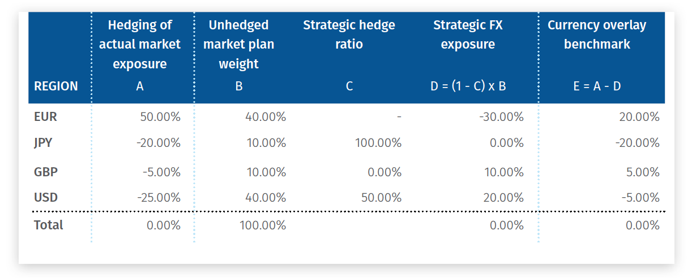Select the JPY row label
This screenshot has width=692, height=278.
pos(43,143)
